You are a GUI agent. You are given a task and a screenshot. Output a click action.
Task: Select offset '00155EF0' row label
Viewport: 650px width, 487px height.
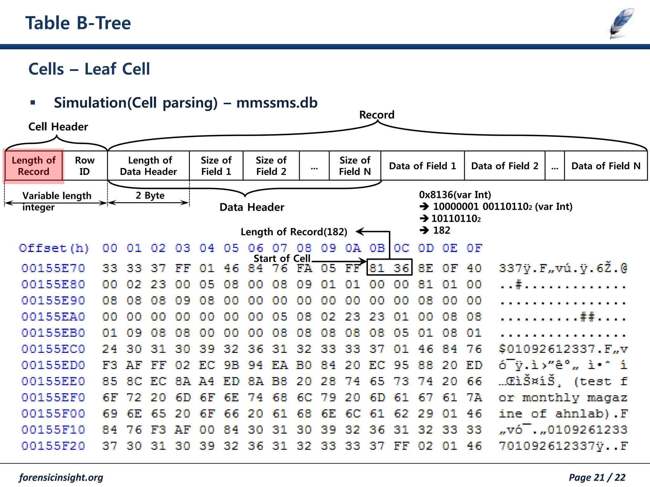[53, 398]
